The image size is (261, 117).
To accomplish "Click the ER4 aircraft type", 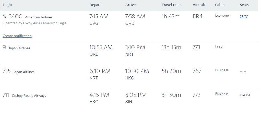I will coord(198,17).
